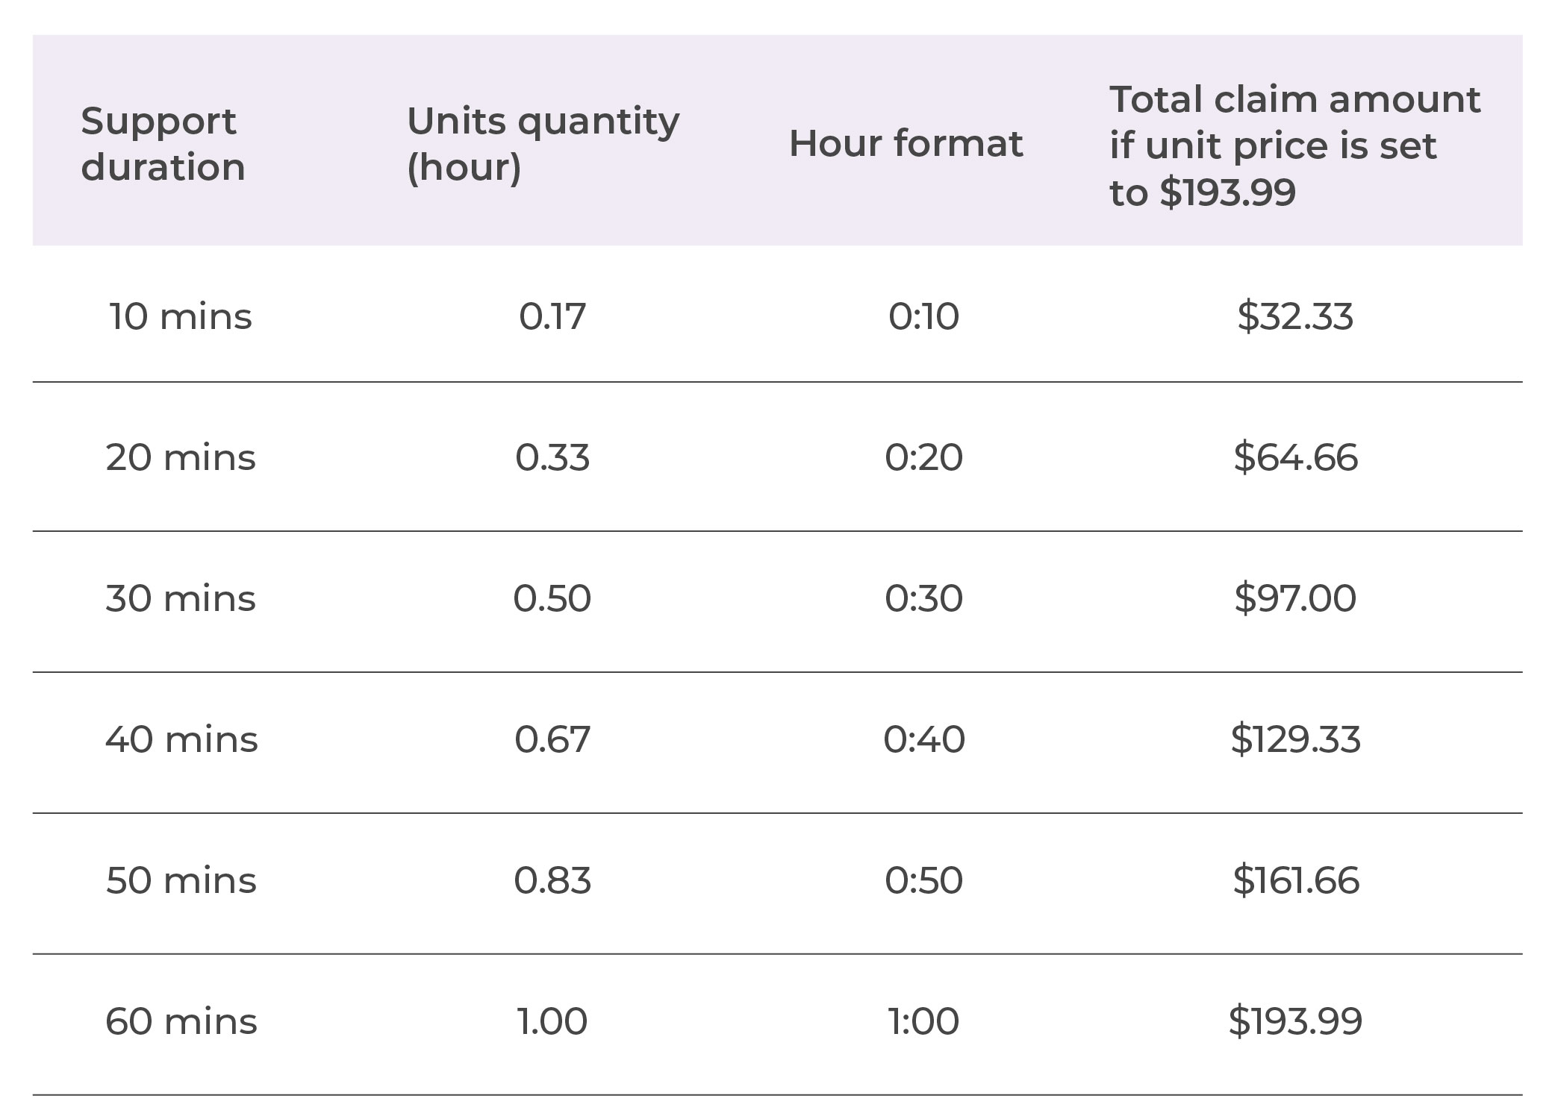This screenshot has width=1555, height=1119.
Task: Click the 50 mins row label
Action: 181,880
